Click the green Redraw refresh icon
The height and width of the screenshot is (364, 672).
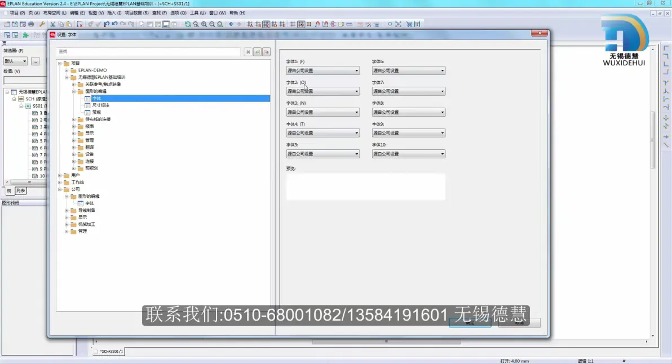pyautogui.click(x=188, y=24)
